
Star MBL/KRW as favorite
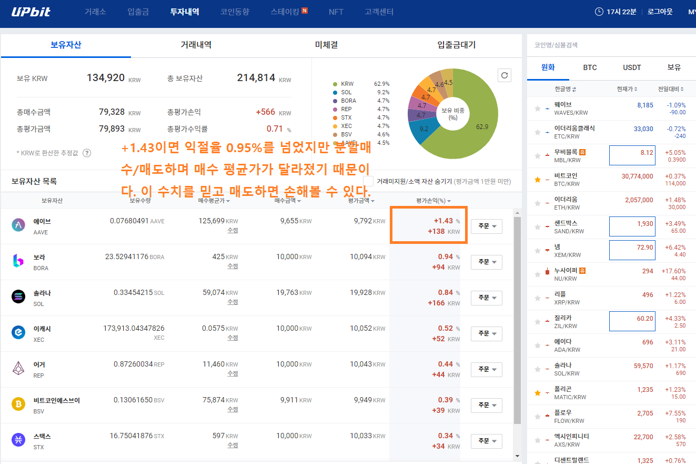[537, 156]
